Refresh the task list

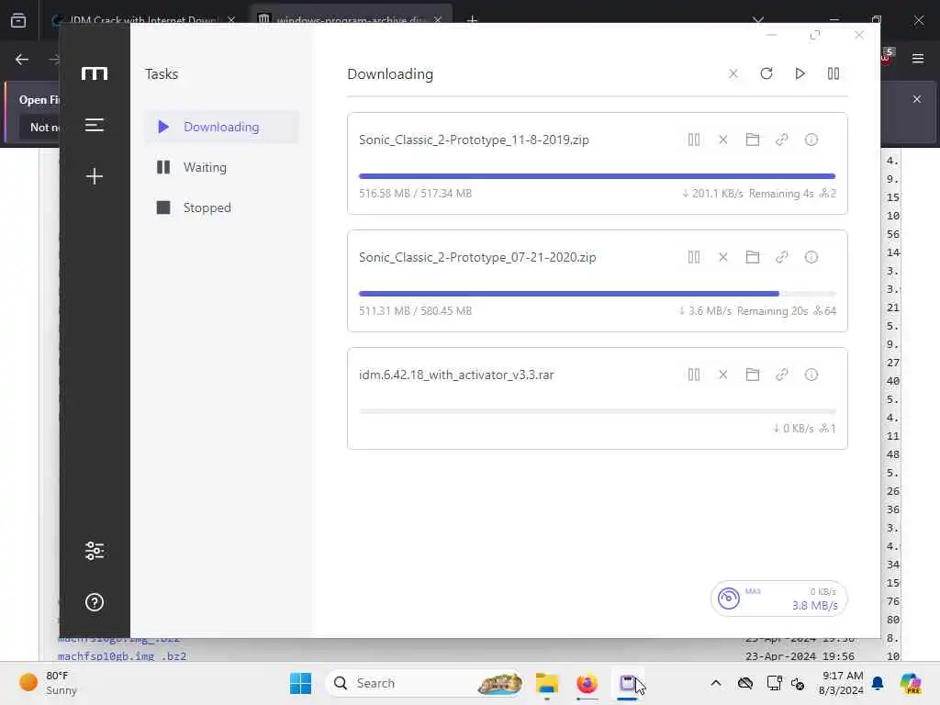tap(767, 73)
